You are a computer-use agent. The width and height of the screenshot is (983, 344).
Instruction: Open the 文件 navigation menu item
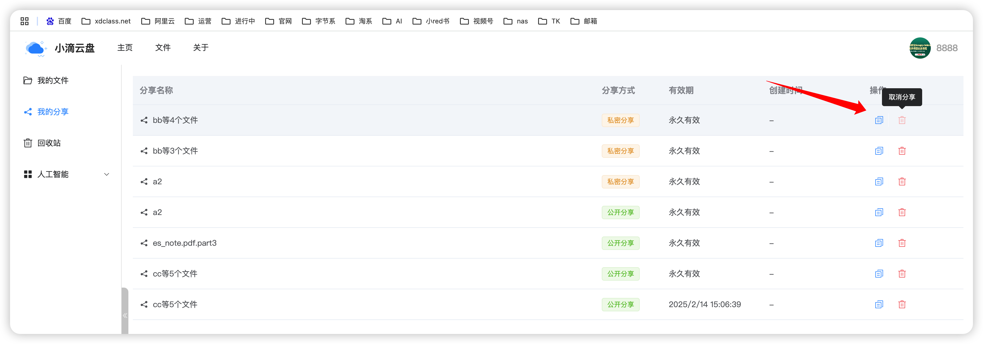tap(162, 48)
